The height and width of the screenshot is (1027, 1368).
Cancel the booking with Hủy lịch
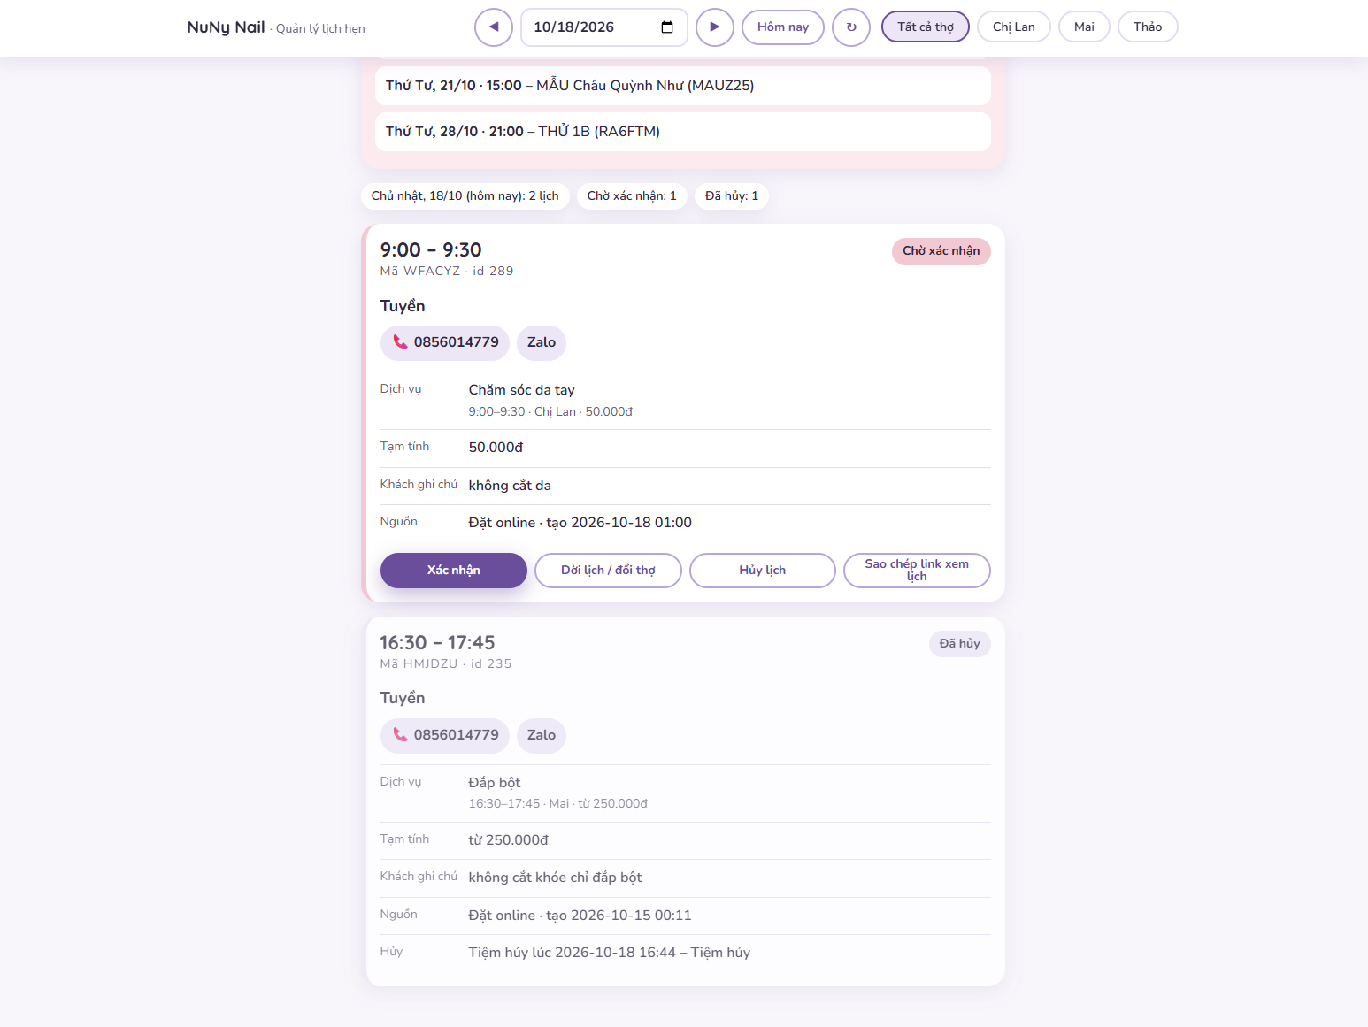[x=763, y=571]
